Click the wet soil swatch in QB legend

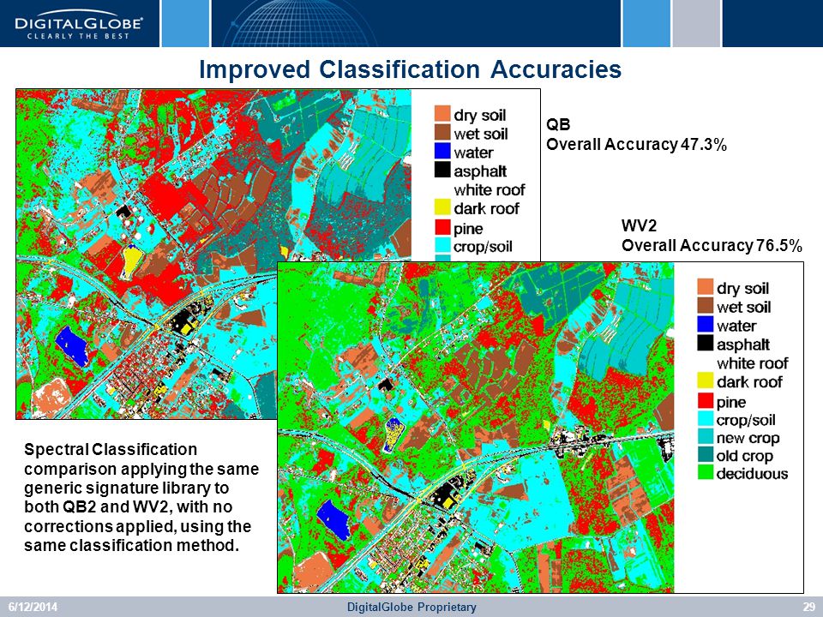pyautogui.click(x=442, y=132)
